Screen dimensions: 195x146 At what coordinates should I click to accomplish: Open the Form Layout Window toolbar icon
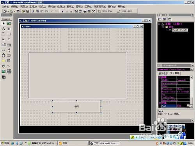tap(85, 11)
